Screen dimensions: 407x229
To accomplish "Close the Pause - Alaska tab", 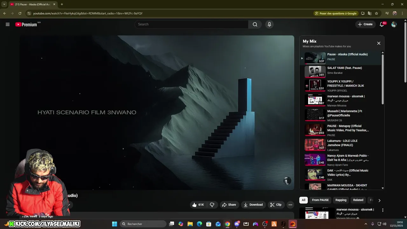I will coord(54,4).
